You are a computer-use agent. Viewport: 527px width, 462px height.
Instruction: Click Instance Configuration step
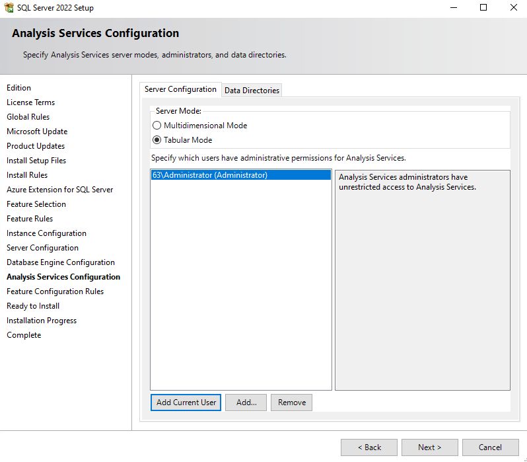[x=46, y=233]
